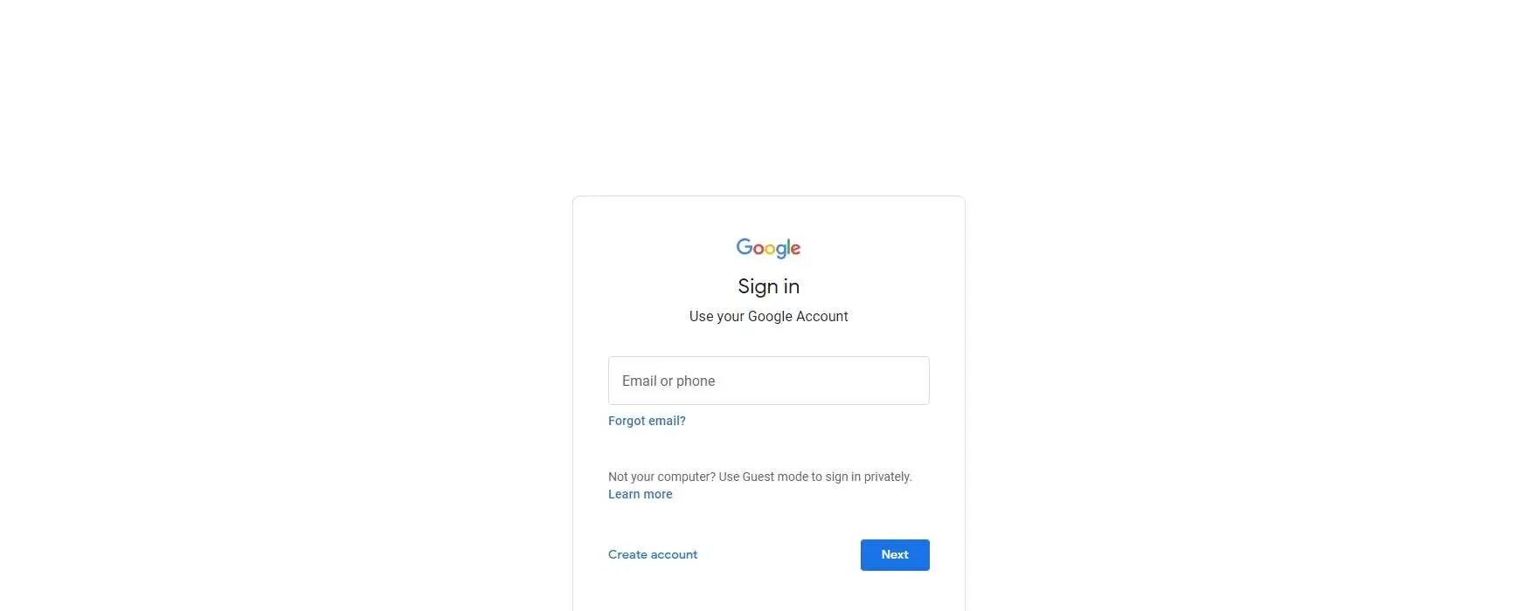Click the Email or phone placeholder text
The image size is (1538, 611).
tap(669, 381)
